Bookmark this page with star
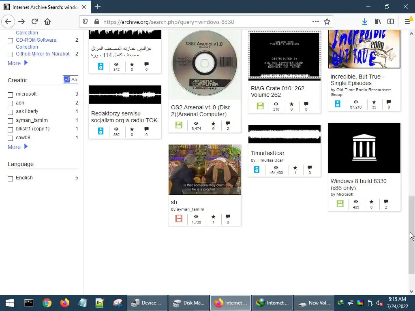Screen dimensions: 415x311 (327, 22)
